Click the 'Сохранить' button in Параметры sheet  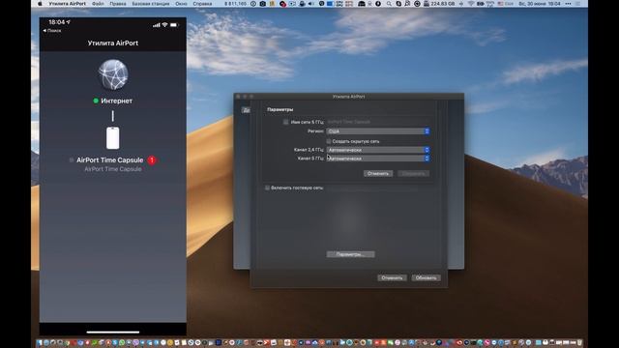(413, 174)
